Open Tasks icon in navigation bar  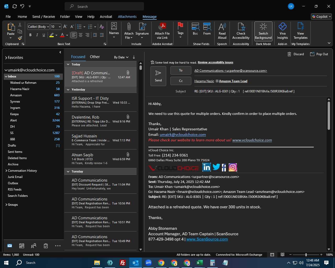coord(46,246)
